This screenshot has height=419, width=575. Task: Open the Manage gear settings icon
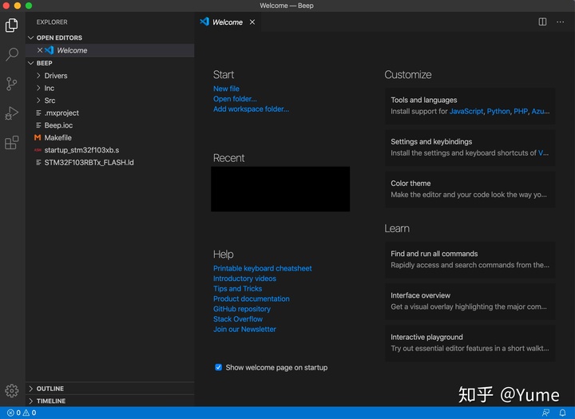tap(12, 391)
